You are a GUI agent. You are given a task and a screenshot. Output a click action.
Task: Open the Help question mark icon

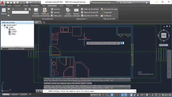pos(146,2)
